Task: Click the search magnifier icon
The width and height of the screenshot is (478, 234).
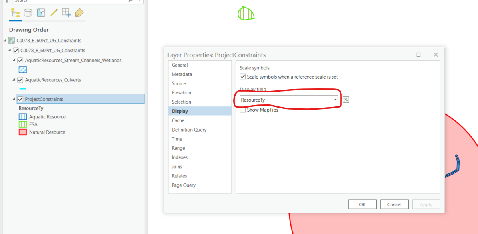Action: click(131, 1)
